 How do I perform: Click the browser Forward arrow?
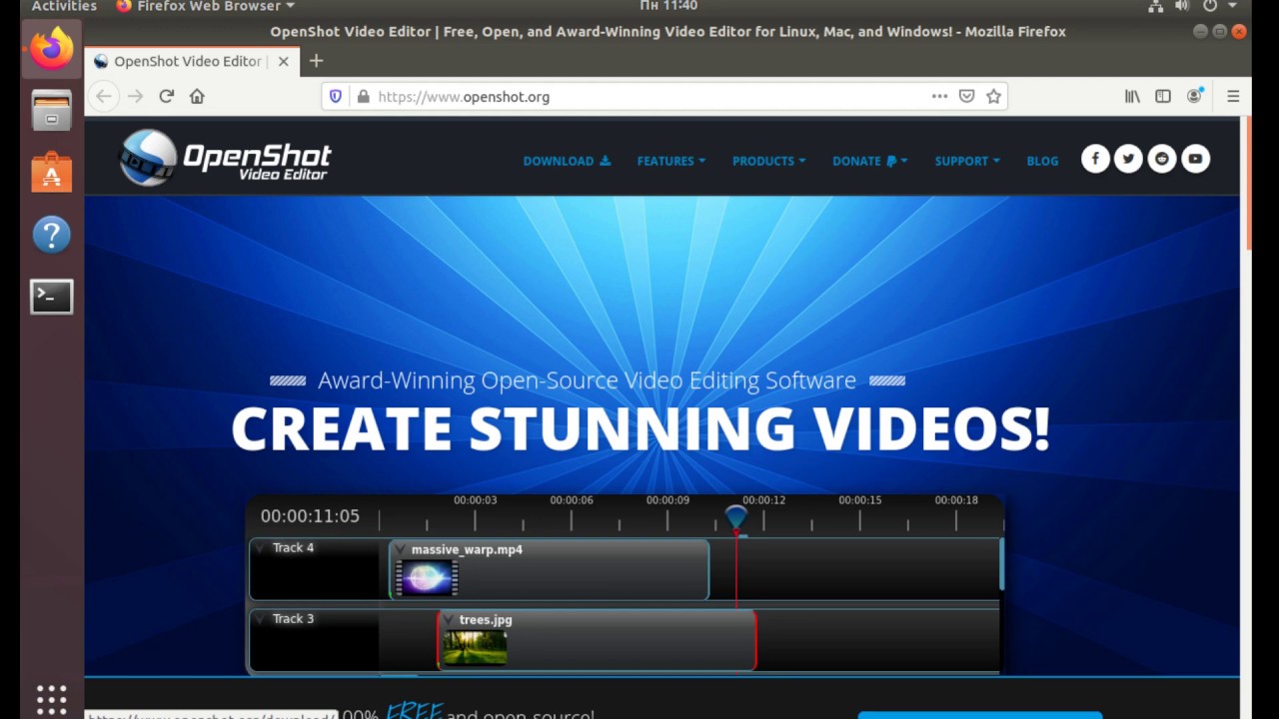135,96
